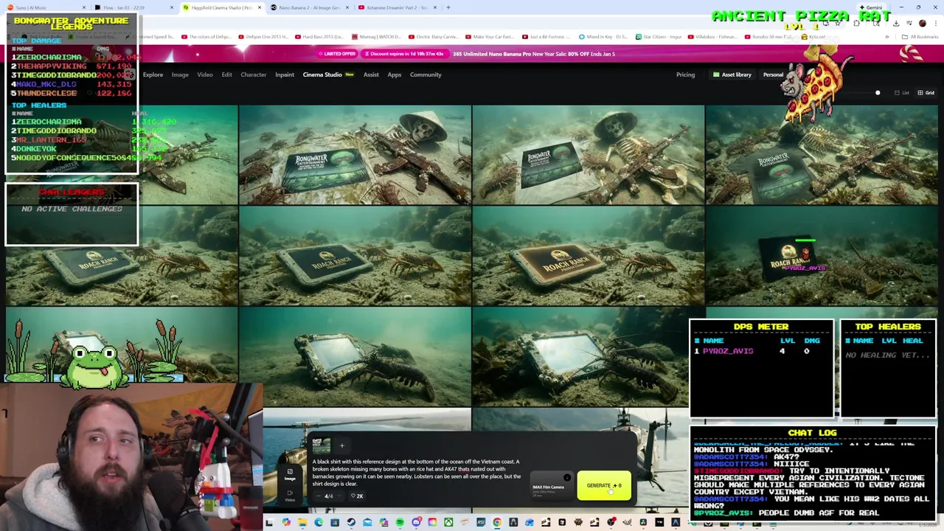Launch Microsoft Edge from the taskbar
The width and height of the screenshot is (944, 531).
pyautogui.click(x=319, y=523)
